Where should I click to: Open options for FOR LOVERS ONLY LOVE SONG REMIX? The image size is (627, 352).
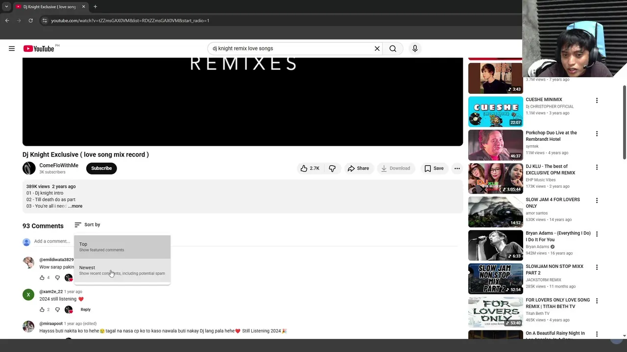pyautogui.click(x=597, y=301)
